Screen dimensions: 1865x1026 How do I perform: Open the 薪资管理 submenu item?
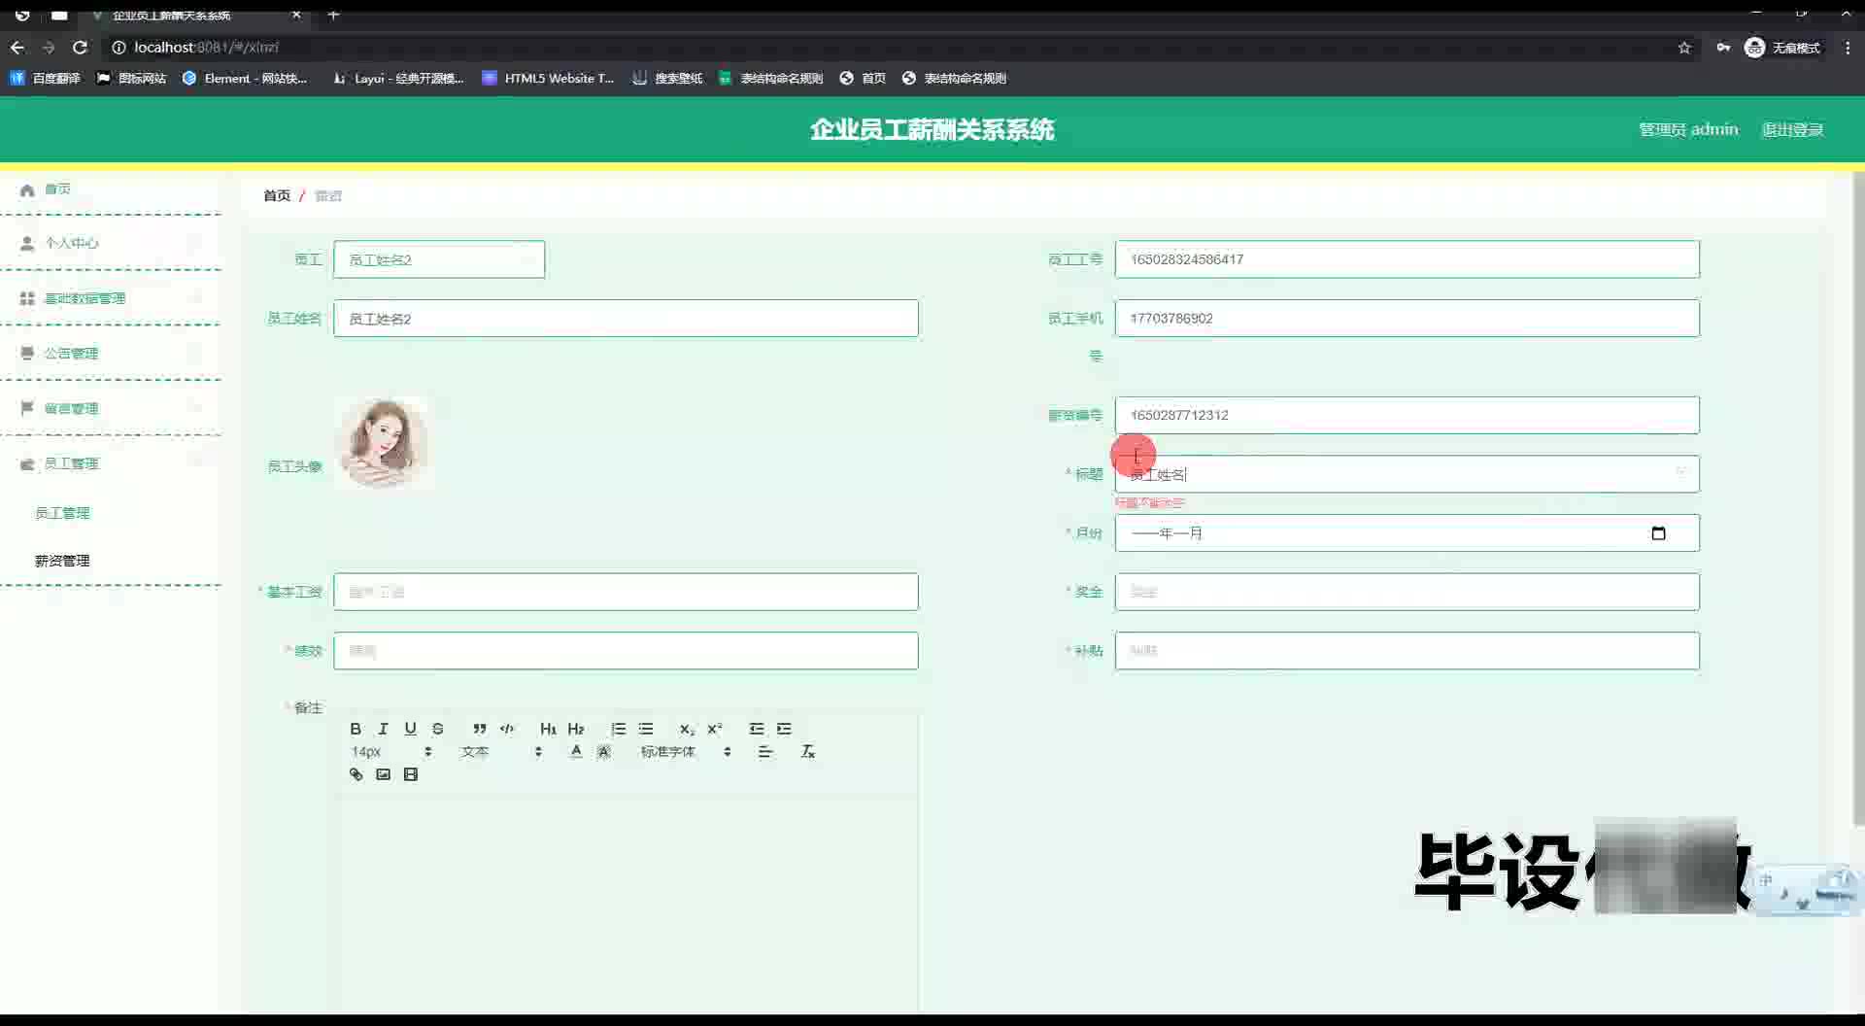(x=62, y=561)
